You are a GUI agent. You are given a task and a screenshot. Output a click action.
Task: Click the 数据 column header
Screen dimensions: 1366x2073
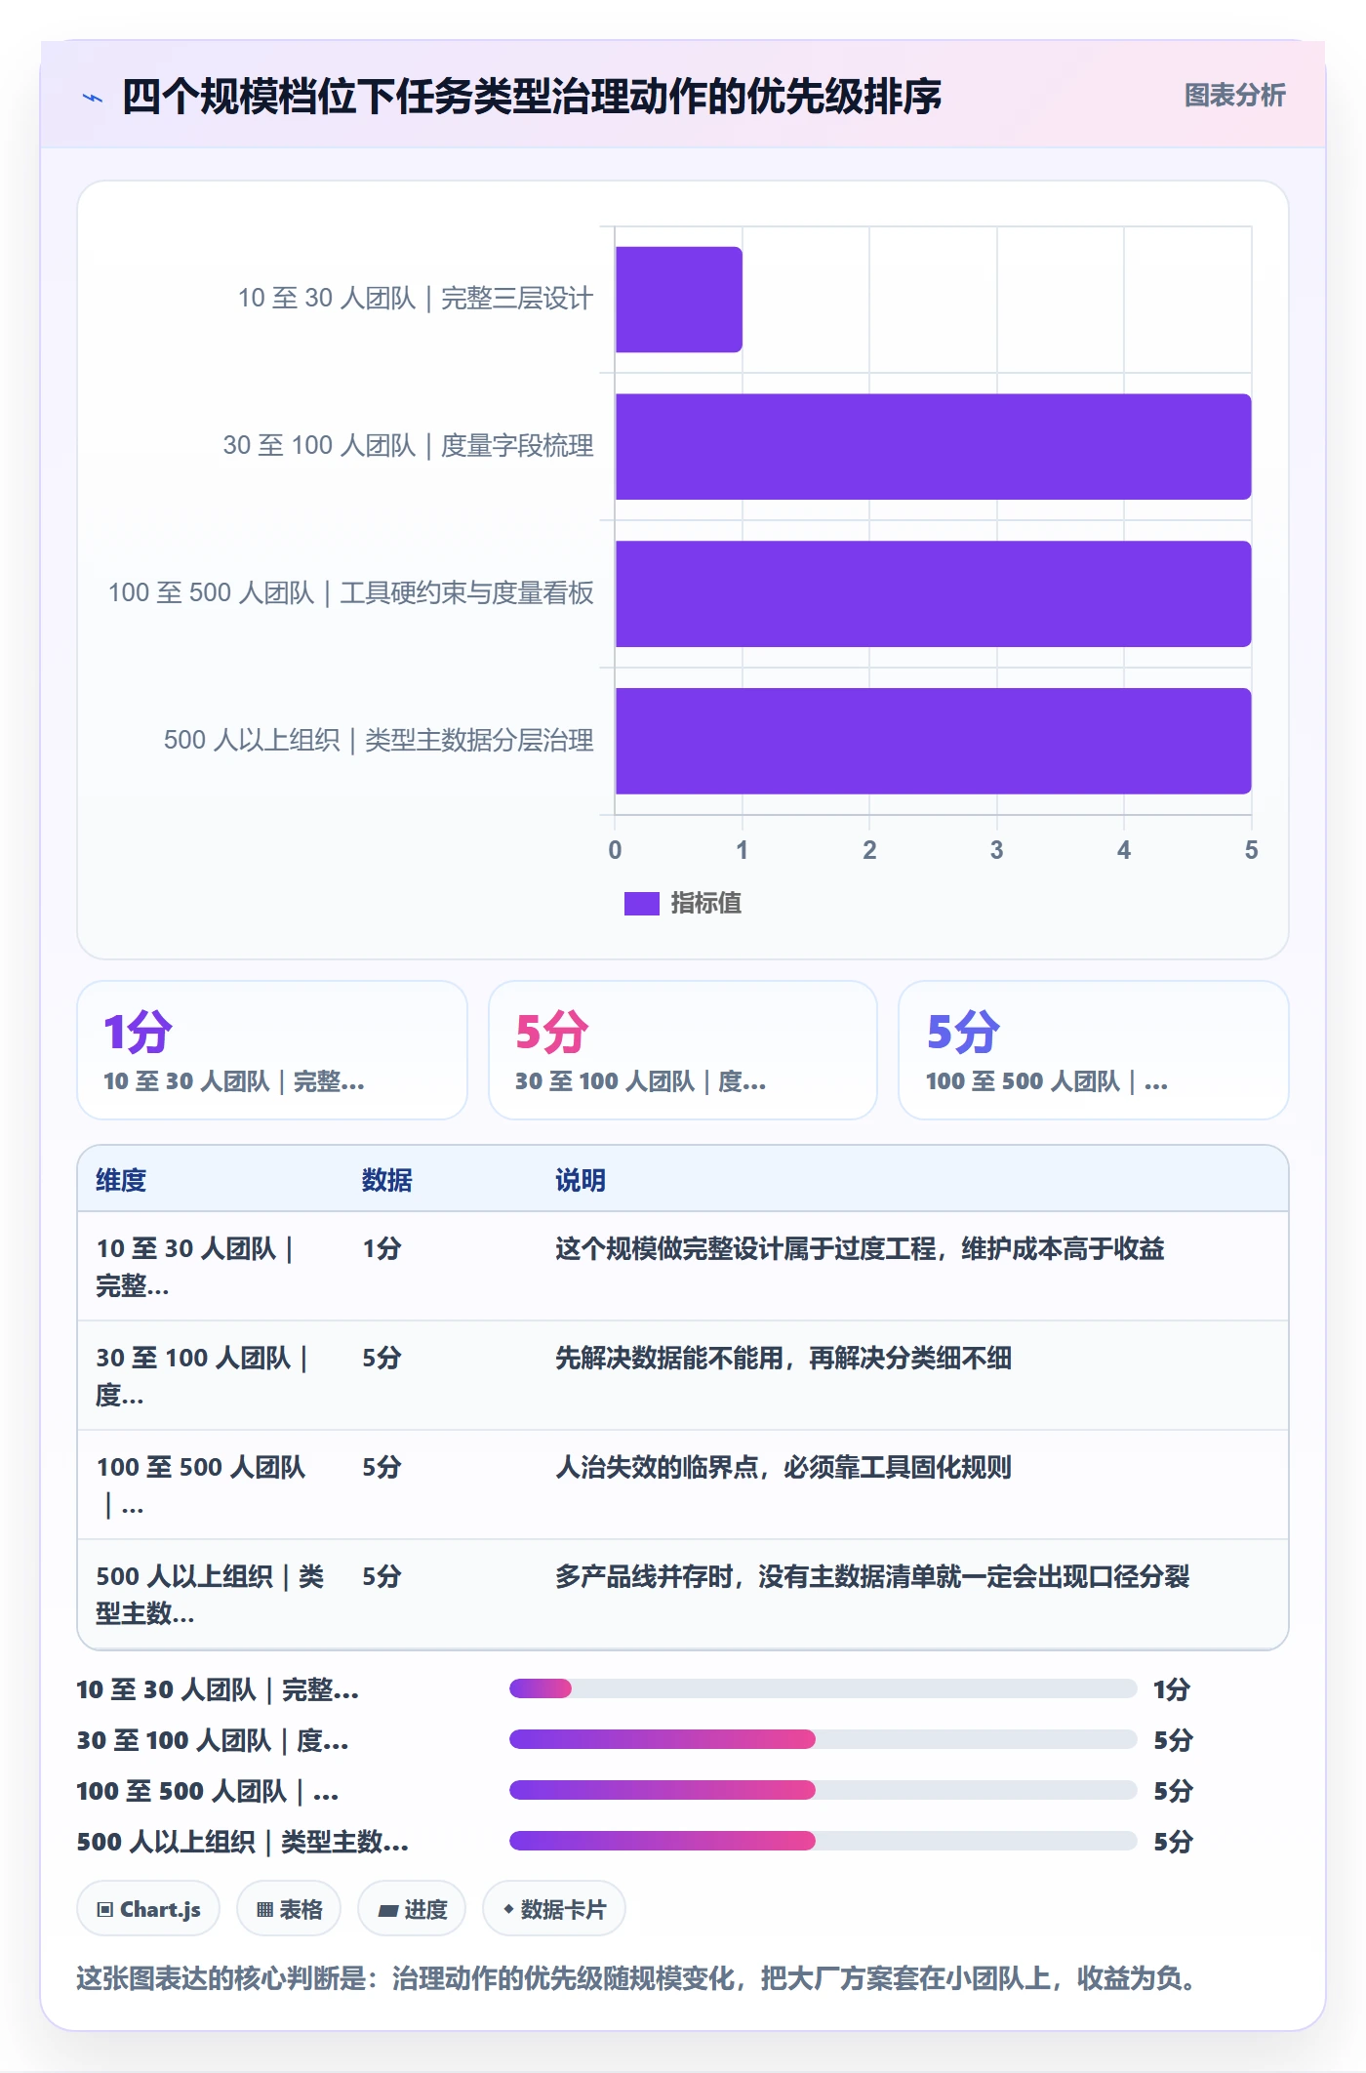tap(387, 1180)
